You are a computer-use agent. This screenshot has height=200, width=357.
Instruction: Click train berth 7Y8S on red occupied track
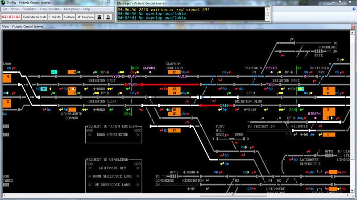point(132,84)
